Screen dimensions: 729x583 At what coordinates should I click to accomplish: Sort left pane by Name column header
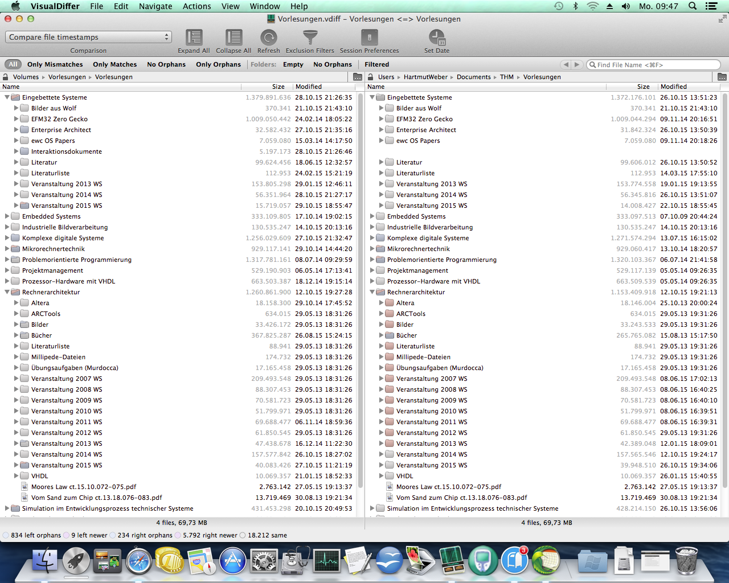point(120,87)
